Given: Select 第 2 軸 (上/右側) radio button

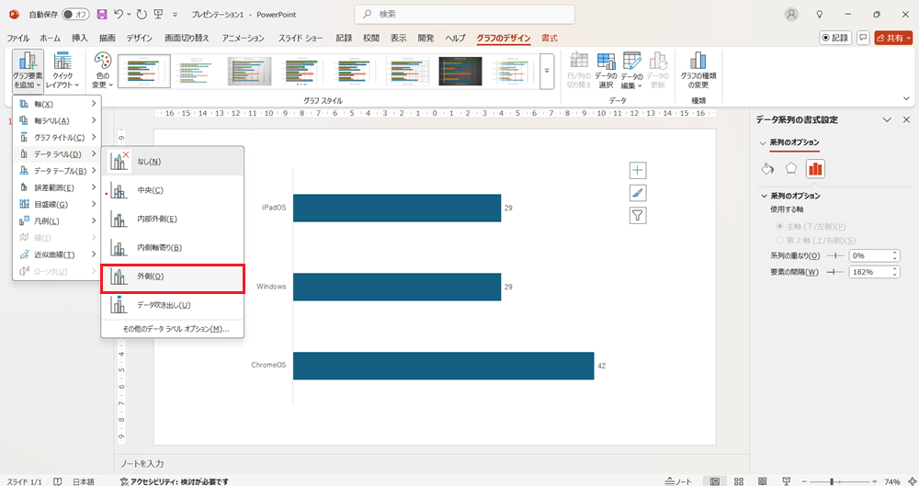Looking at the screenshot, I should (x=779, y=241).
